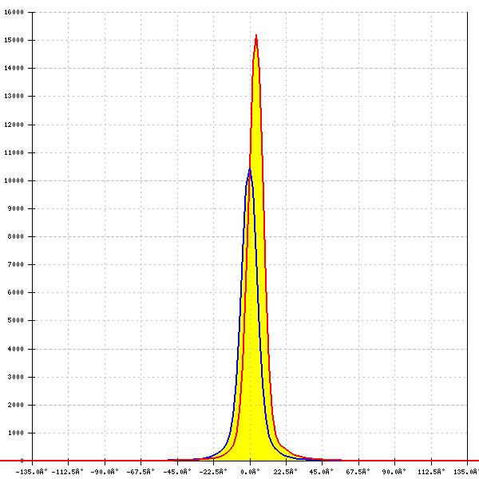479x479 pixels.
Task: Click the 0.0 x-axis label
Action: (x=250, y=472)
